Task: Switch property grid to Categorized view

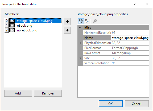Action: [81, 21]
